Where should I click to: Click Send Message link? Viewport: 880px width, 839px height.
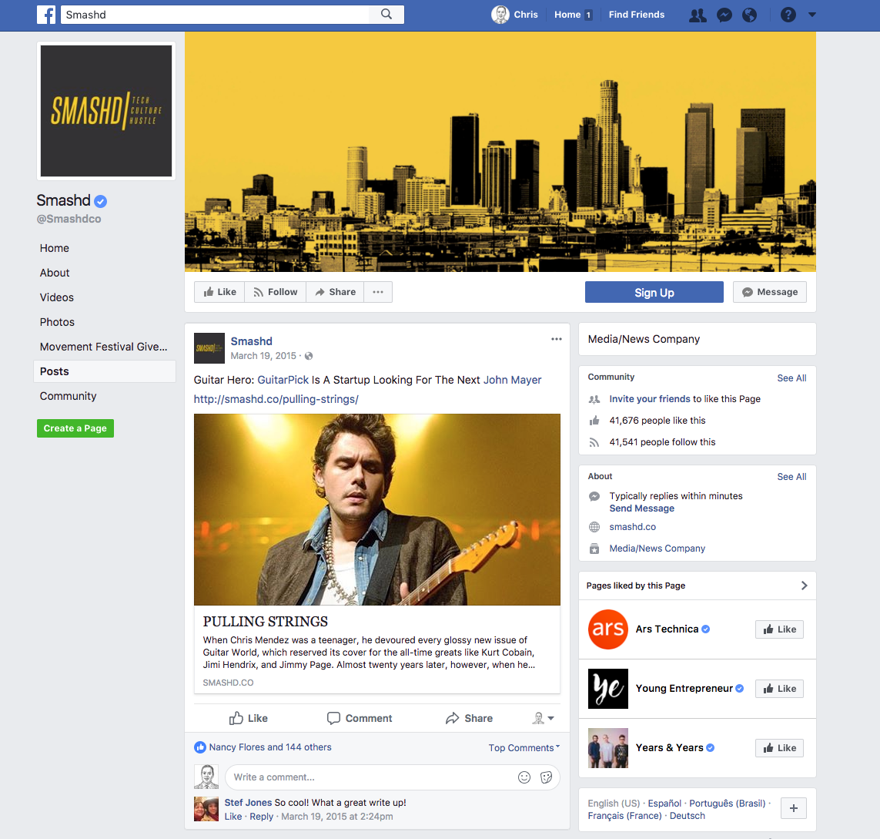click(x=642, y=508)
